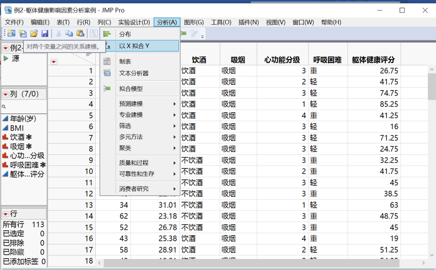The image size is (436, 270).
Task: Click the Paste icon in toolbar
Action: pos(80,33)
